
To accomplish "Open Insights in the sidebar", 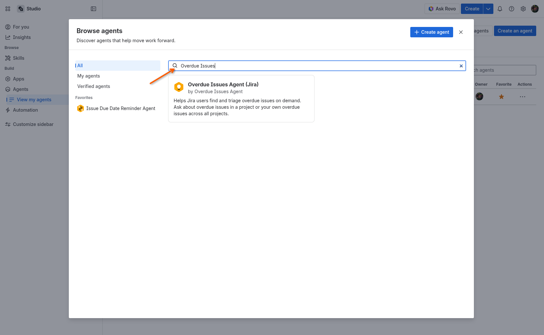I will pos(34,37).
